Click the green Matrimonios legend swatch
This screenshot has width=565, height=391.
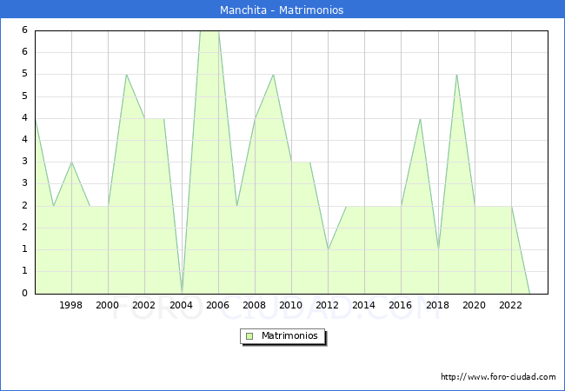click(x=249, y=336)
